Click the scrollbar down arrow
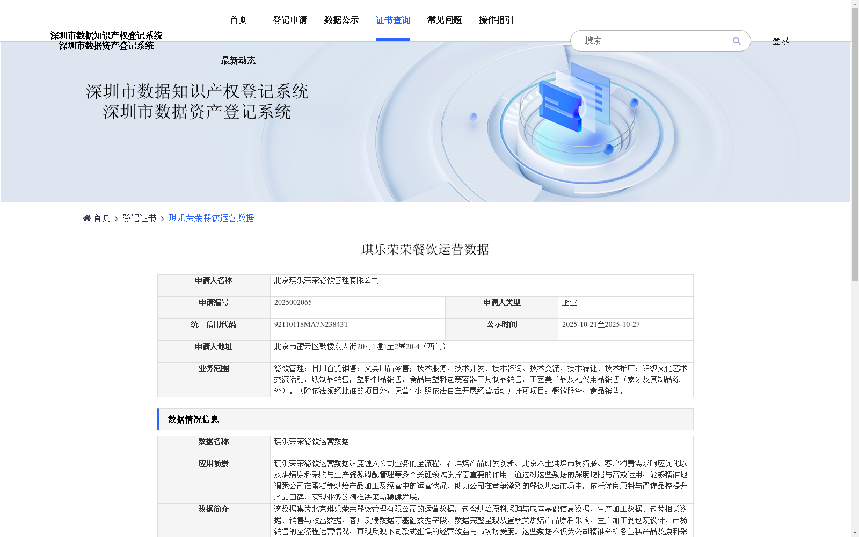Viewport: 859px width, 537px height. 855,533
